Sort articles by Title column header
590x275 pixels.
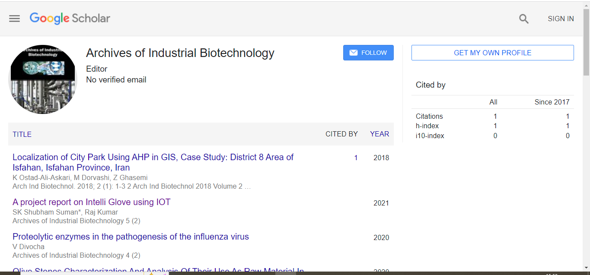pyautogui.click(x=22, y=134)
